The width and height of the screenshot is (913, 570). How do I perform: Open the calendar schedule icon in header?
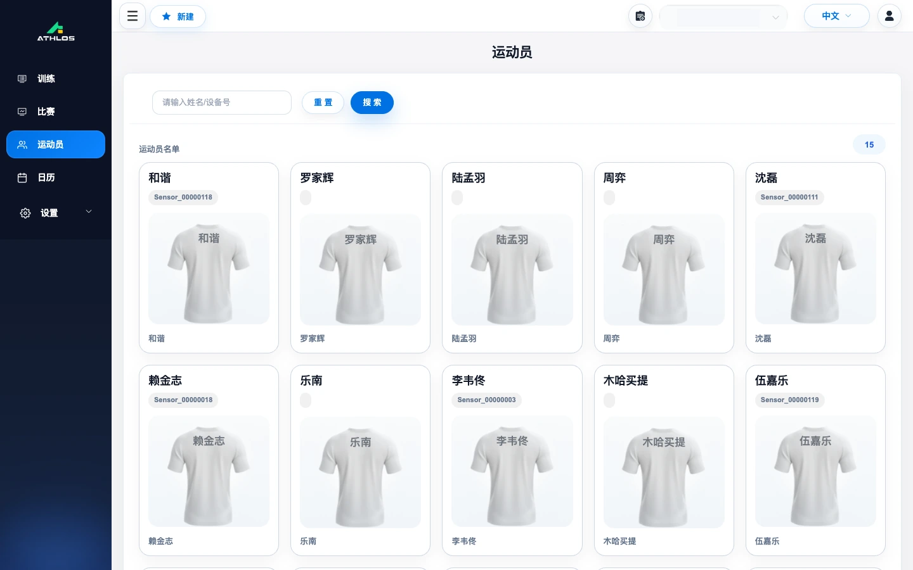(640, 16)
